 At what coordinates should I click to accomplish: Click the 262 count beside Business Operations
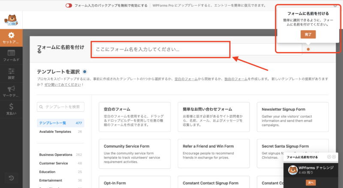(x=79, y=155)
